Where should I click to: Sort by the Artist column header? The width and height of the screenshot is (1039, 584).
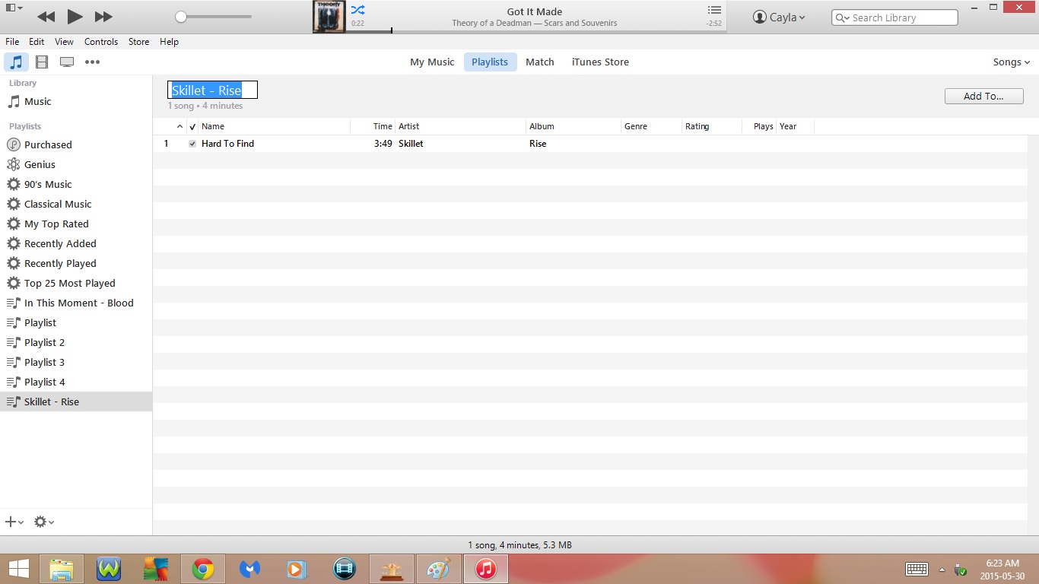[x=461, y=127]
